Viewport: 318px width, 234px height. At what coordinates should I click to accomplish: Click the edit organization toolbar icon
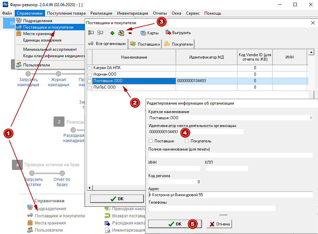[x=121, y=33]
